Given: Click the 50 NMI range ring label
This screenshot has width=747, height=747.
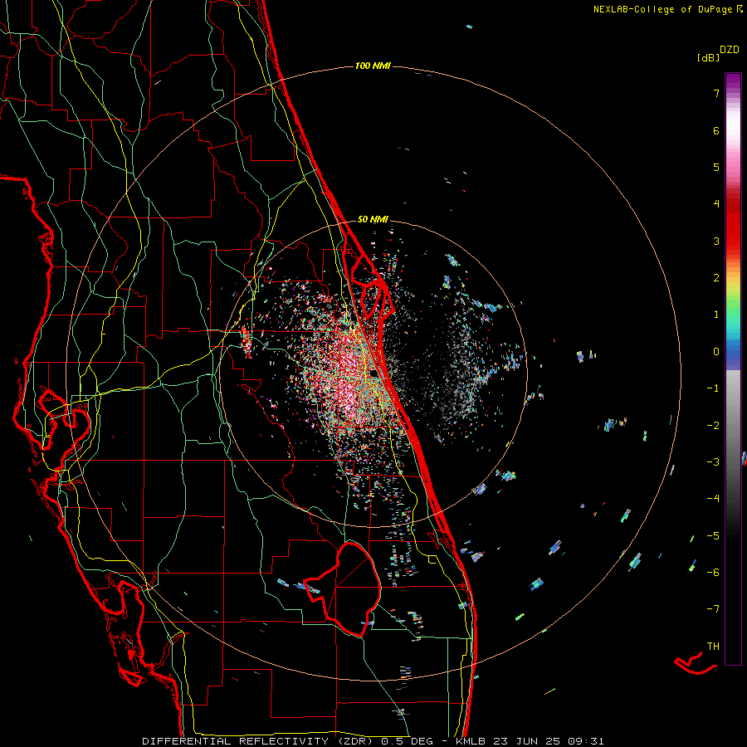Looking at the screenshot, I should 373,219.
